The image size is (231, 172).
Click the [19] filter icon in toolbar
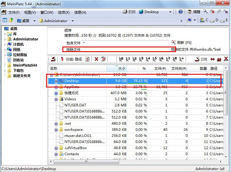click(x=197, y=59)
